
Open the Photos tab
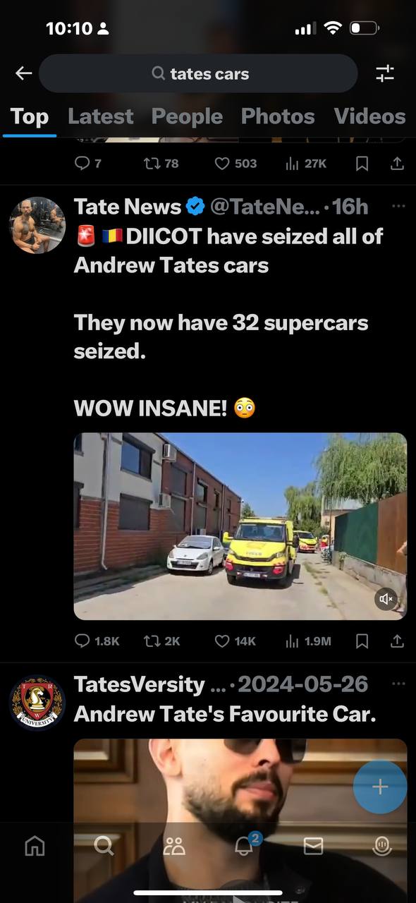(x=278, y=116)
